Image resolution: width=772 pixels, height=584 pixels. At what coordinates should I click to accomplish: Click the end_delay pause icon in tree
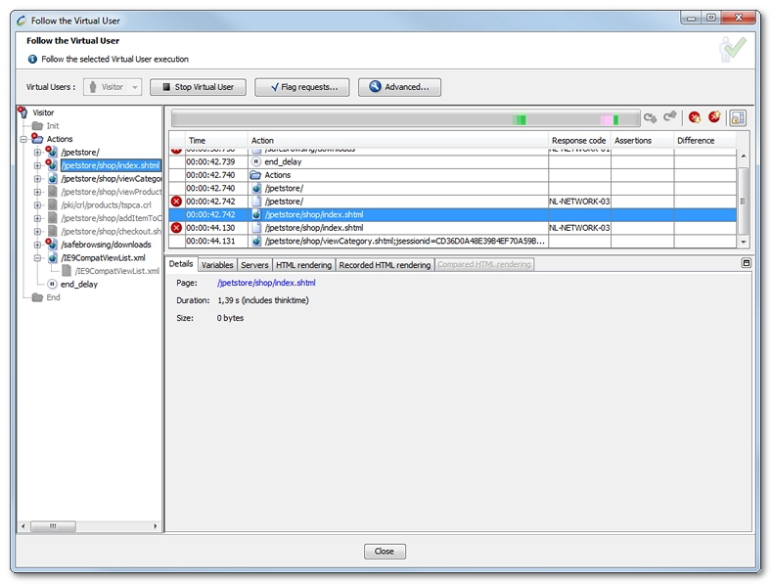(51, 284)
